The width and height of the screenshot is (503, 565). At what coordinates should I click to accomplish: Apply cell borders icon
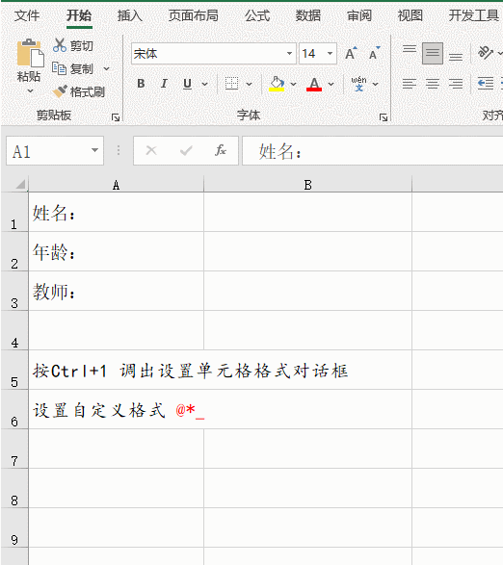231,84
